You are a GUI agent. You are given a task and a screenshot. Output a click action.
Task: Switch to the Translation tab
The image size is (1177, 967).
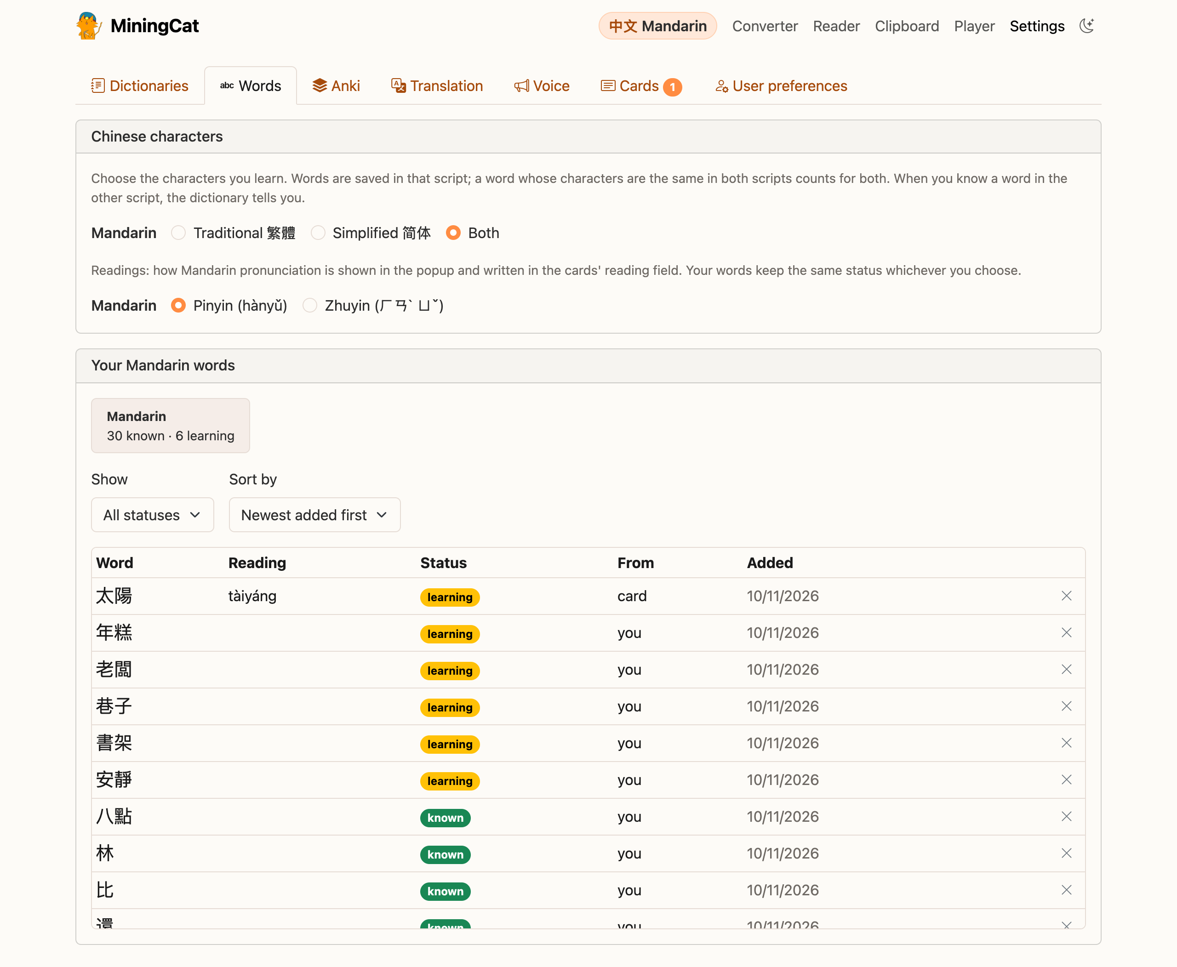click(x=437, y=86)
